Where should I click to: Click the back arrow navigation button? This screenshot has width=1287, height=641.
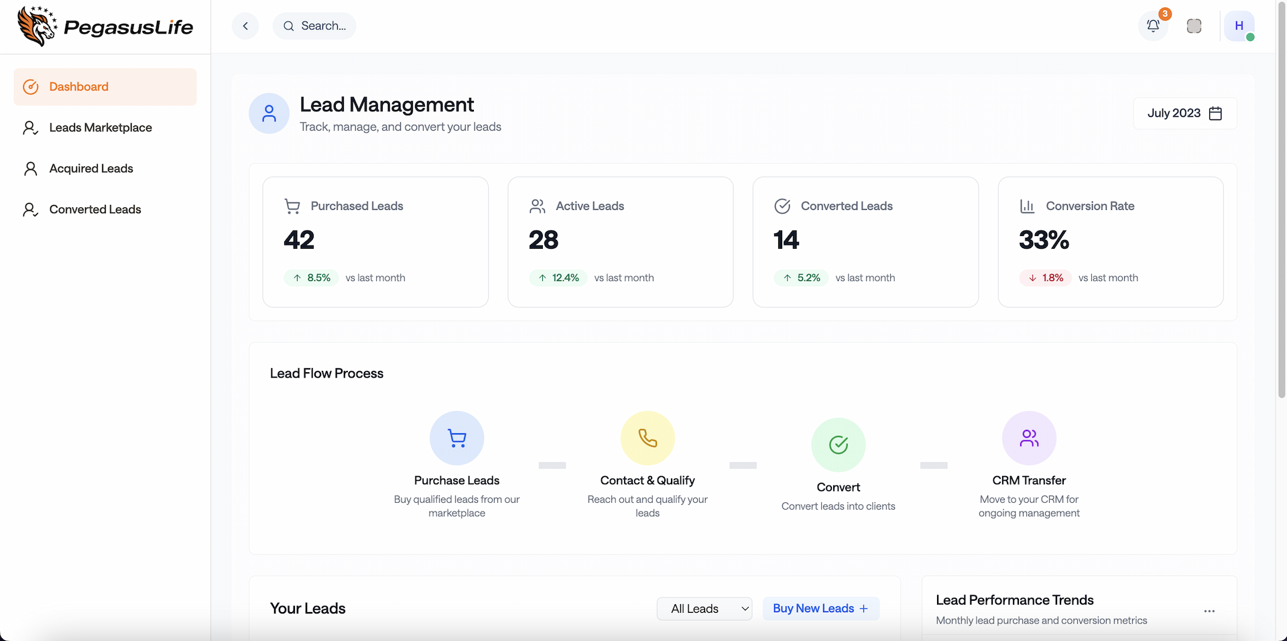[x=245, y=25]
